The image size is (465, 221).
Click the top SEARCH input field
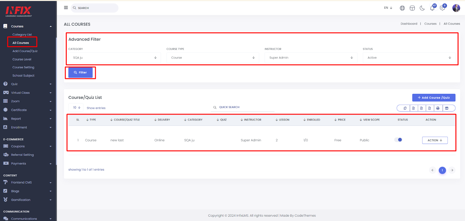click(x=94, y=8)
